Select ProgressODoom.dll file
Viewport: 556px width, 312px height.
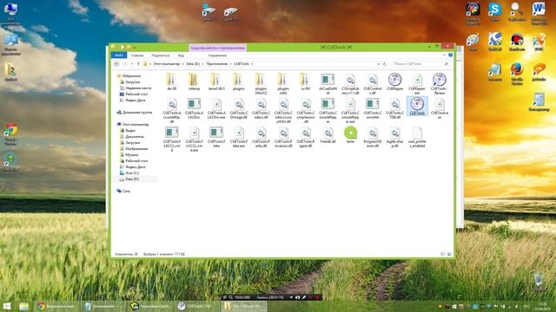[x=373, y=137]
